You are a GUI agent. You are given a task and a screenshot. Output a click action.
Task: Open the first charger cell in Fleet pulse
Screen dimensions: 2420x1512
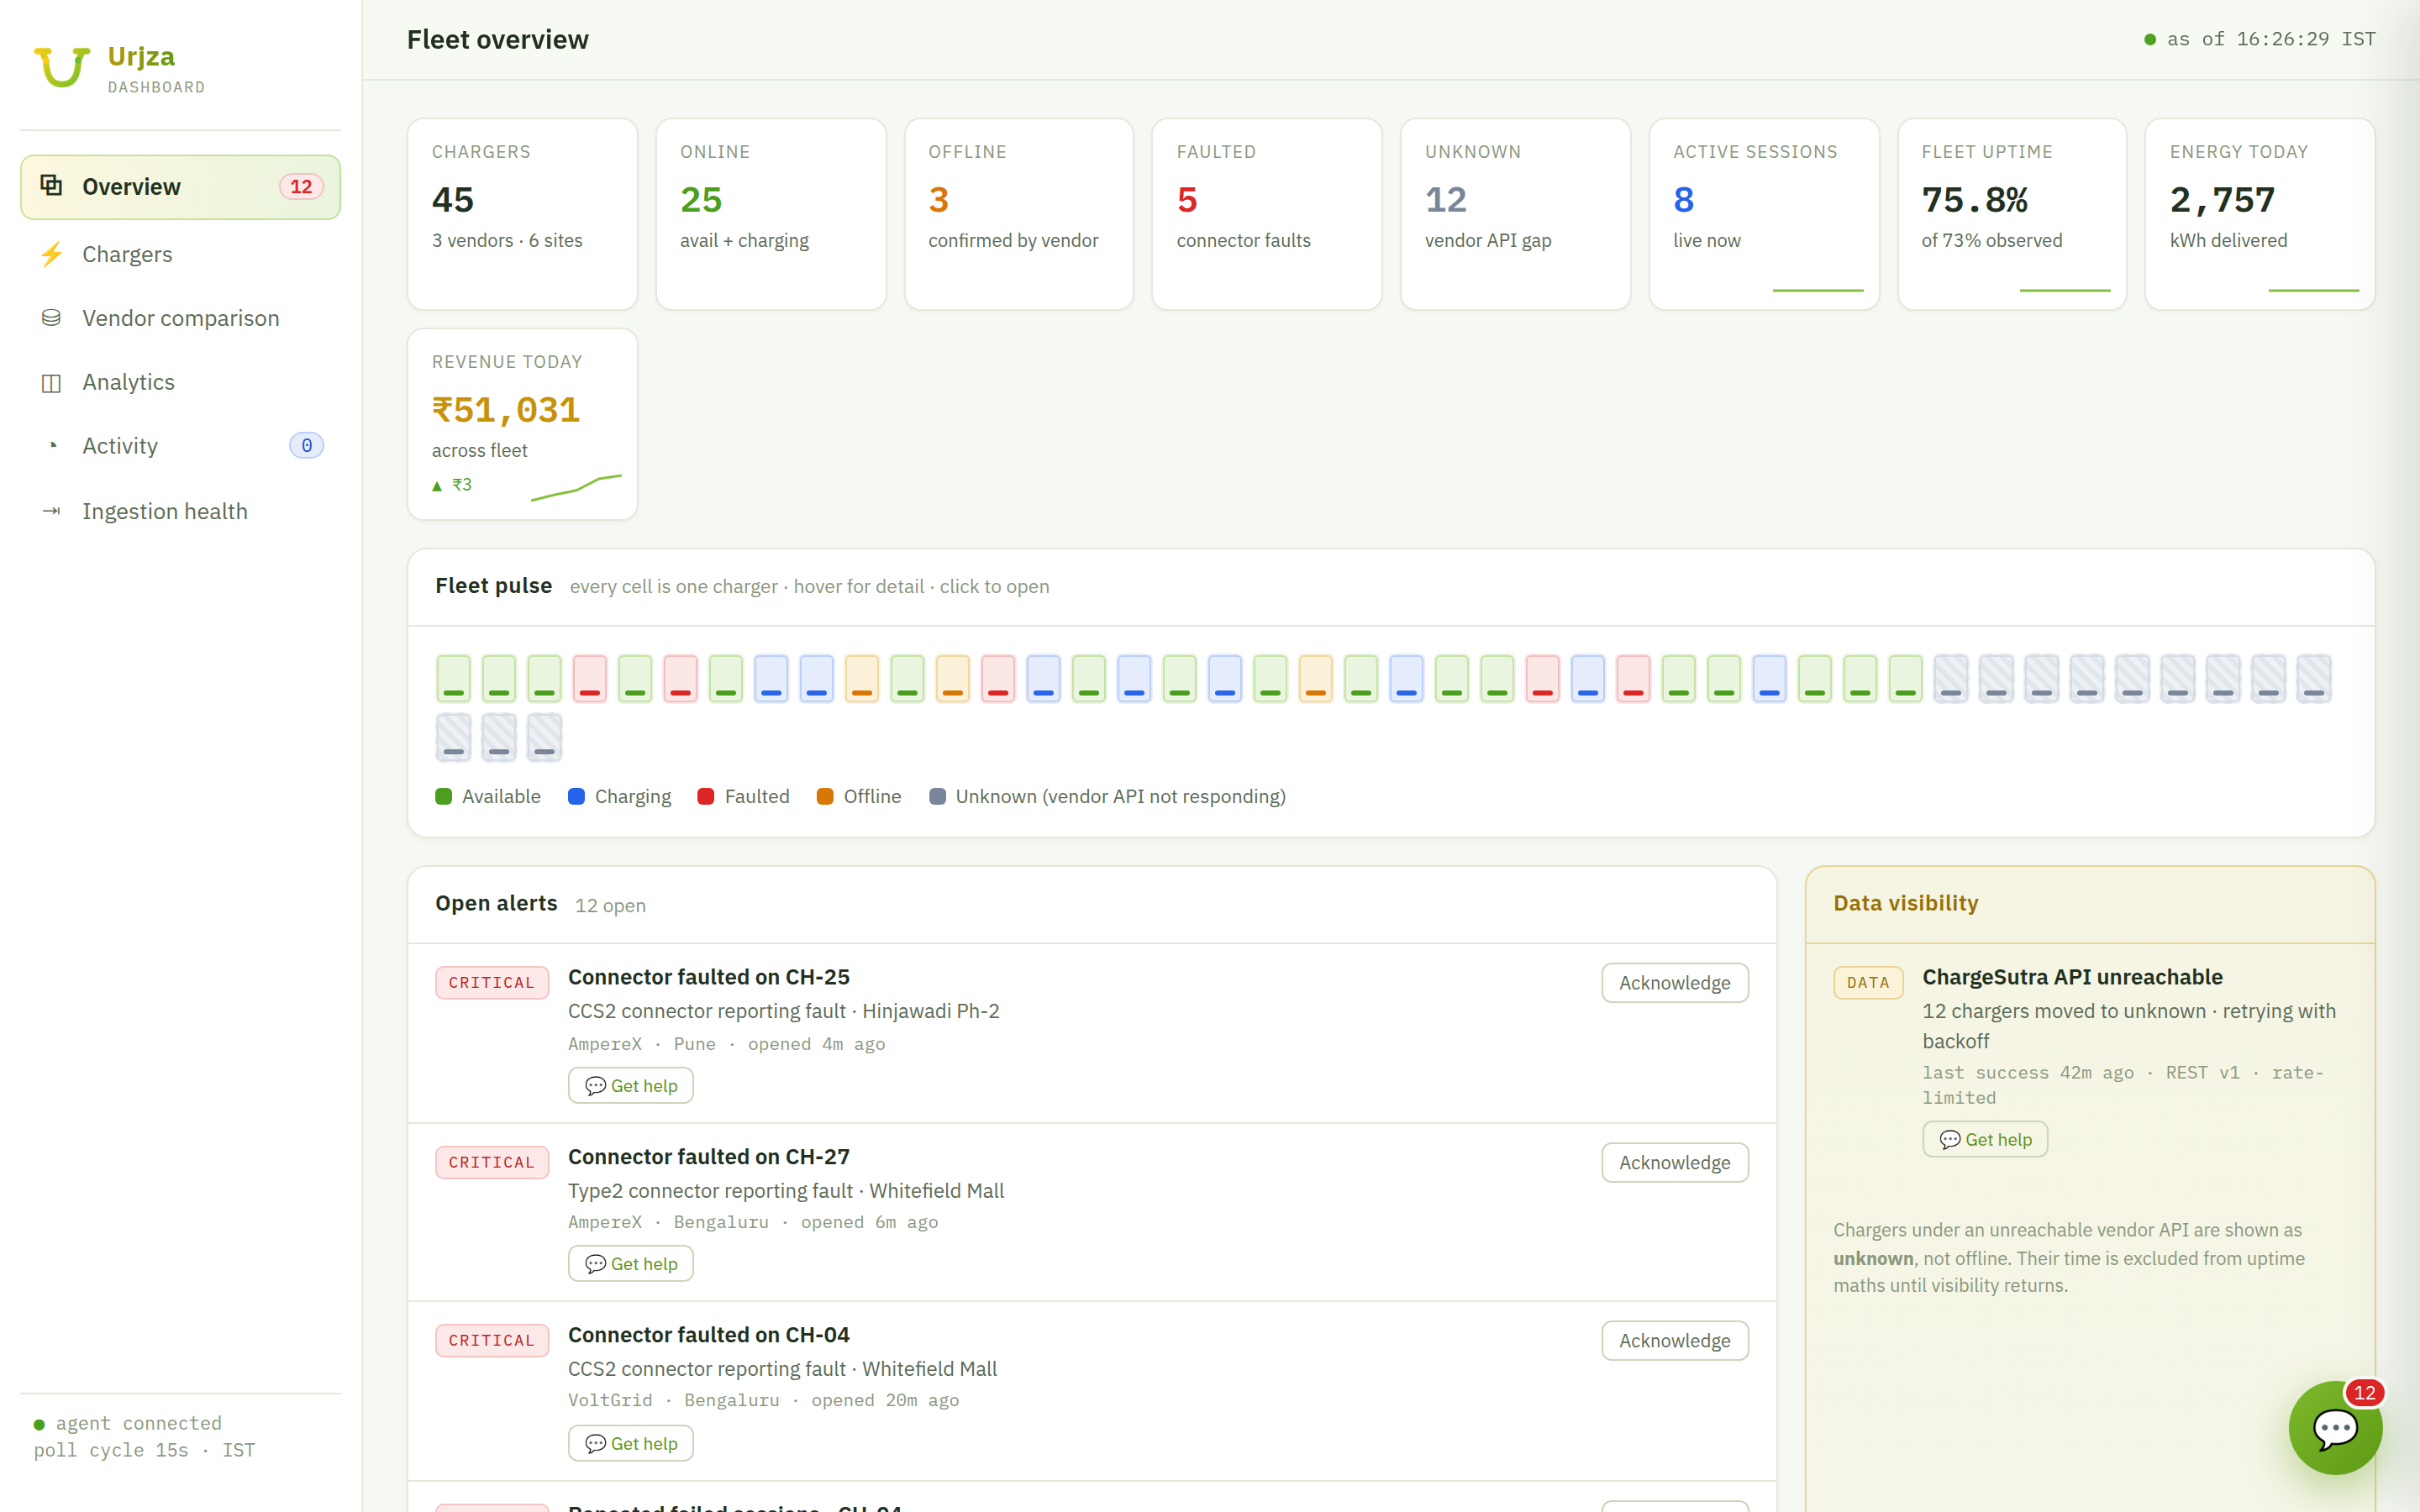tap(453, 679)
